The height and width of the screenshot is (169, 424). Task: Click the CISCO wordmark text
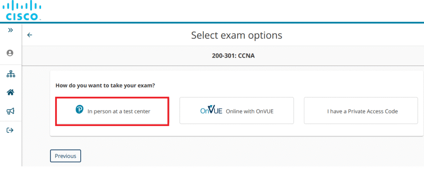click(23, 17)
